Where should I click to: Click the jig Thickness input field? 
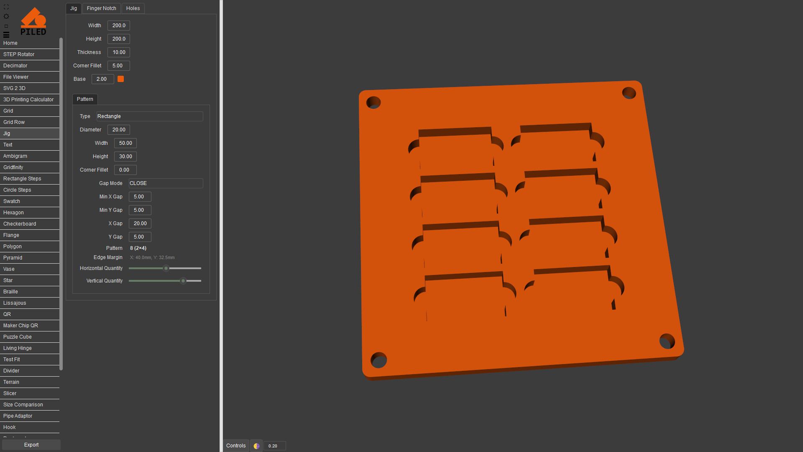119,52
